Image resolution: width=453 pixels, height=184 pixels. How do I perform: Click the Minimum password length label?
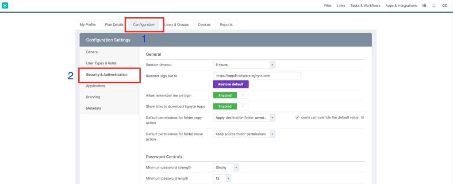tap(167, 179)
